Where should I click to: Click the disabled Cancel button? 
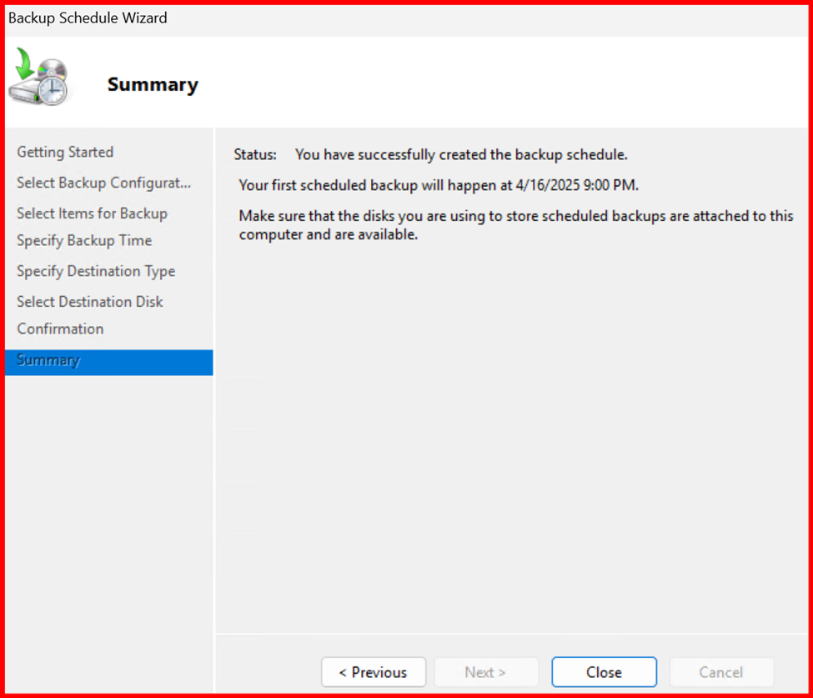721,672
